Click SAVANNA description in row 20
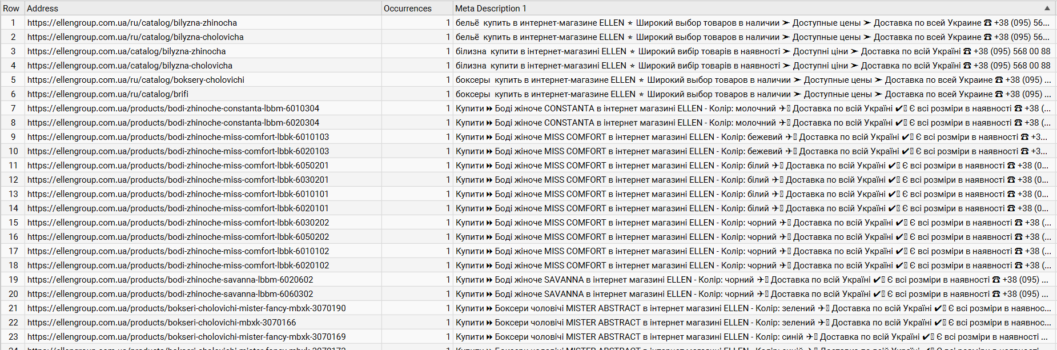The image size is (1057, 350). (754, 294)
